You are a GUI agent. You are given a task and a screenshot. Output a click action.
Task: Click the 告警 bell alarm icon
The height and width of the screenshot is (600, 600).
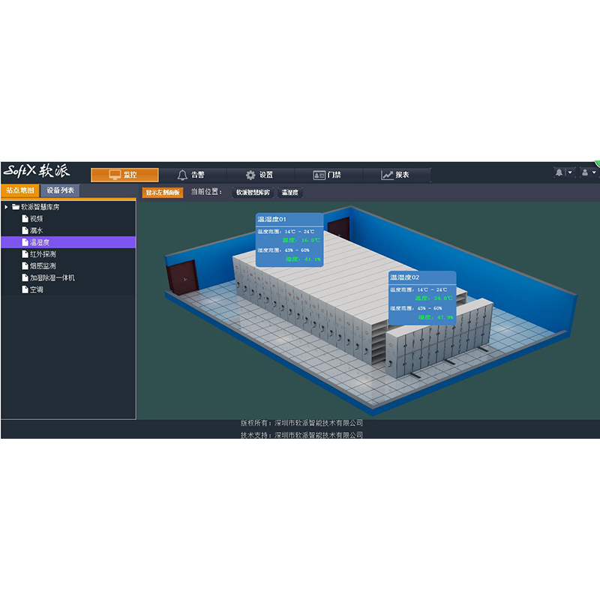[182, 175]
